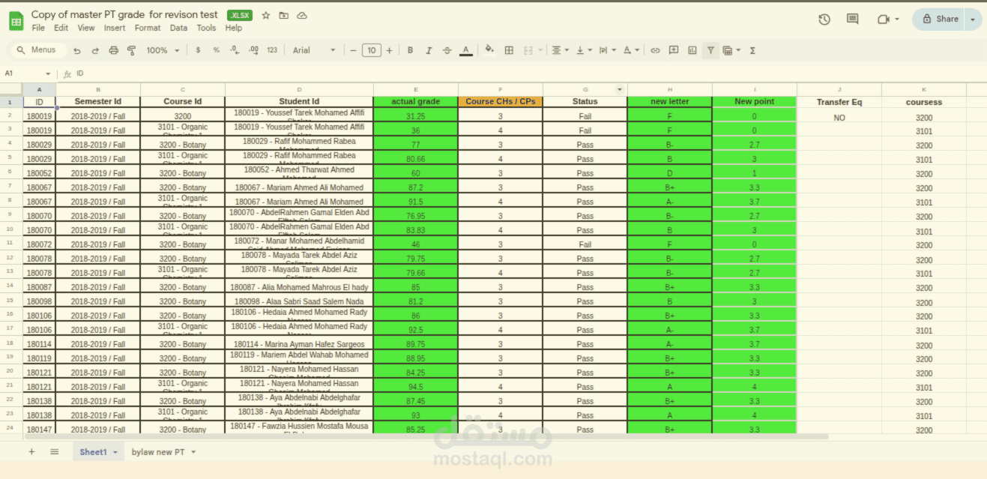
Task: Click the Sheets home logo icon
Action: coord(16,21)
